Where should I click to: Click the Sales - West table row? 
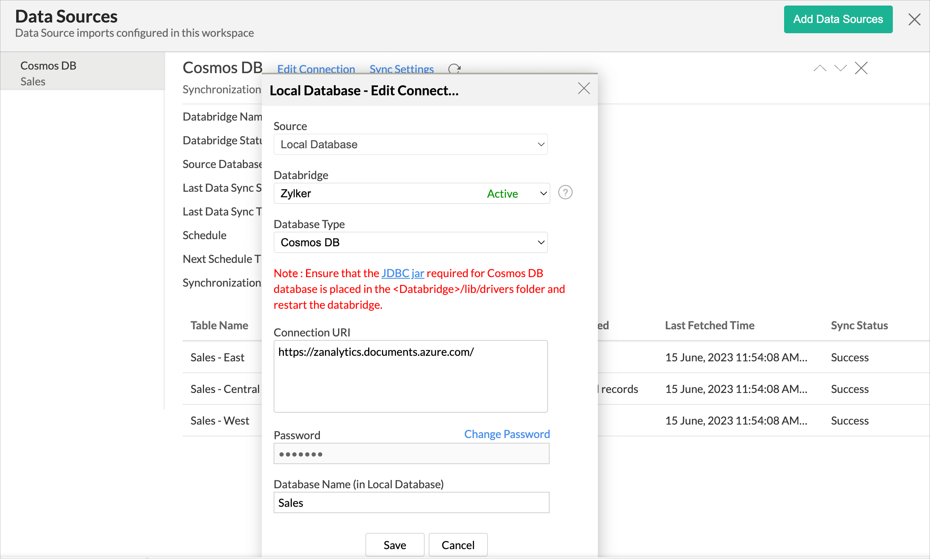pyautogui.click(x=220, y=421)
